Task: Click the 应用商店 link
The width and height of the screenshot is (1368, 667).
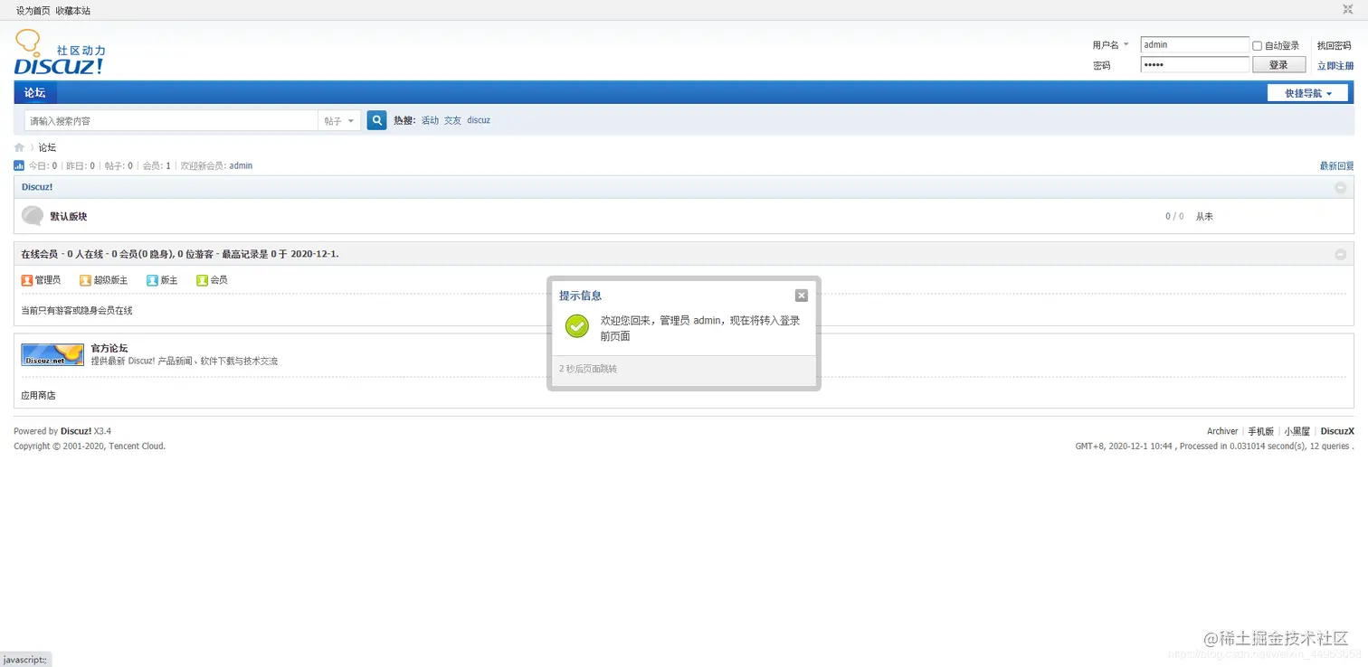Action: (x=38, y=395)
